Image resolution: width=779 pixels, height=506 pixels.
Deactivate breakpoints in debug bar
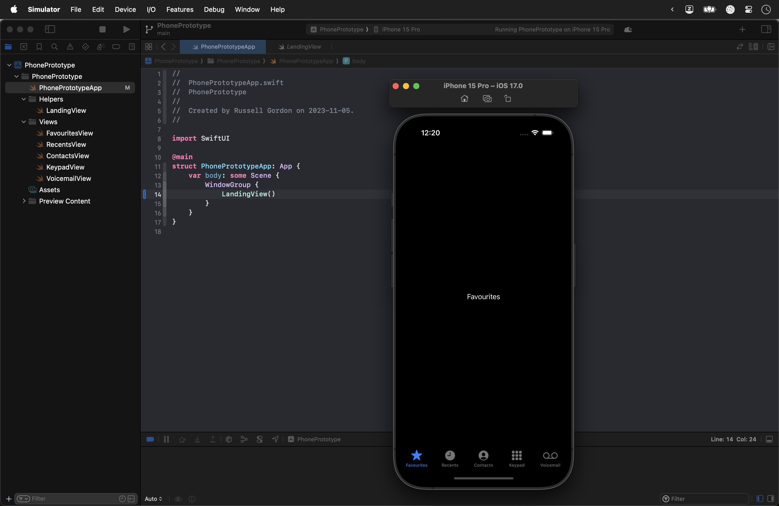(x=150, y=439)
